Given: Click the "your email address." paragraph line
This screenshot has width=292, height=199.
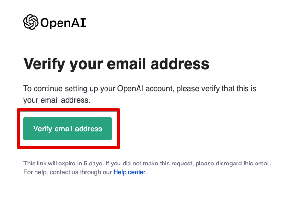Looking at the screenshot, I should pos(57,100).
